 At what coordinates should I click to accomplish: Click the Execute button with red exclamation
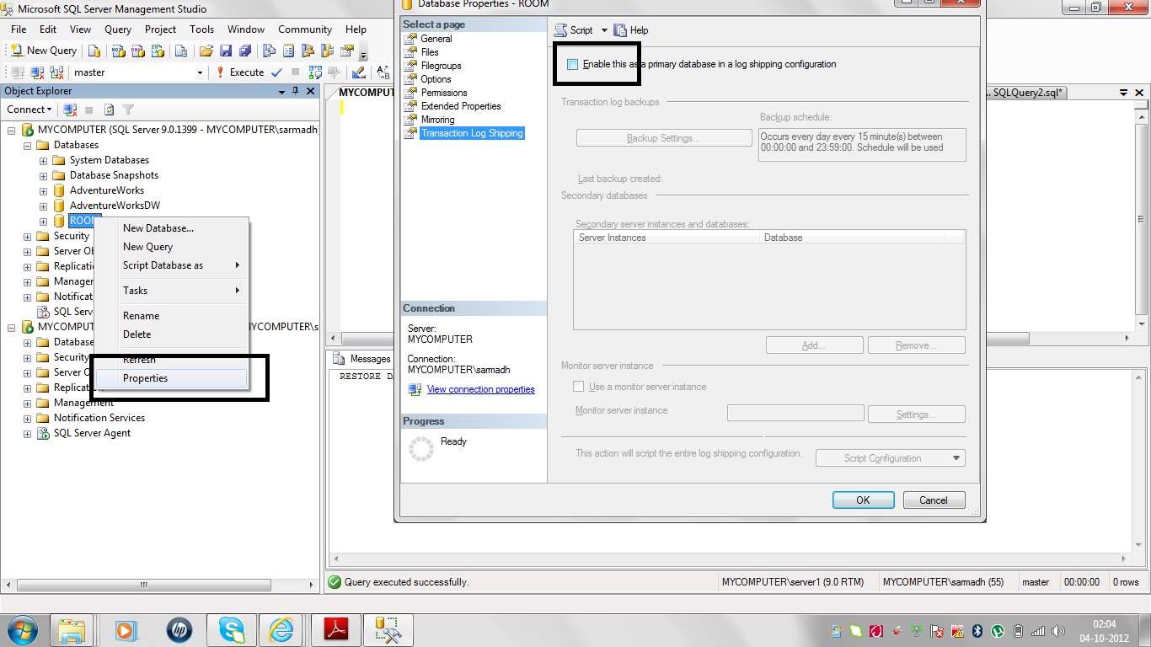pyautogui.click(x=240, y=72)
